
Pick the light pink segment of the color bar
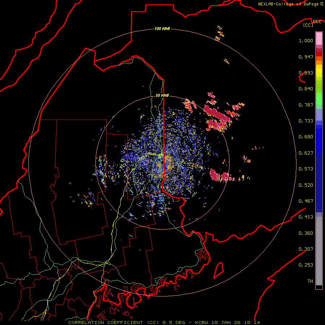coord(319,38)
